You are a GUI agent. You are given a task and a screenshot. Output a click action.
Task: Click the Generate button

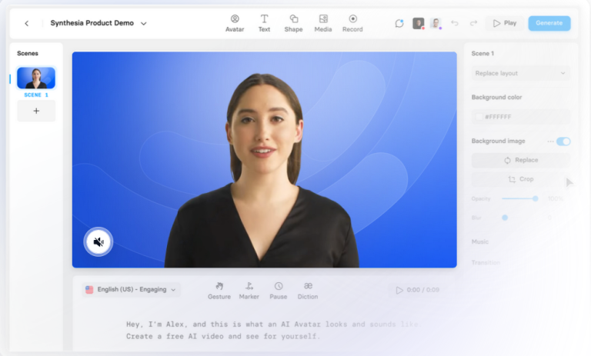[x=549, y=23]
